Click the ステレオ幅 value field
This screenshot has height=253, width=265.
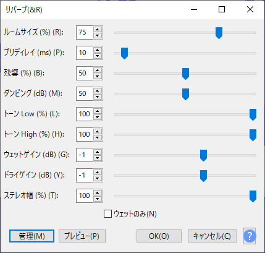point(85,195)
